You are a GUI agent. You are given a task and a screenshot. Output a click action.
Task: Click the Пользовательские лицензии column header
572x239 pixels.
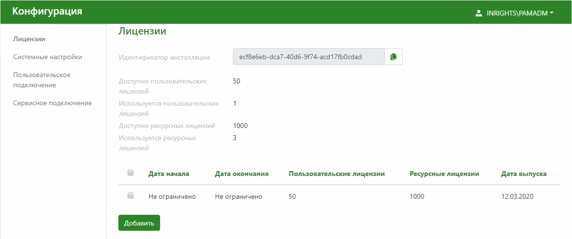point(336,174)
